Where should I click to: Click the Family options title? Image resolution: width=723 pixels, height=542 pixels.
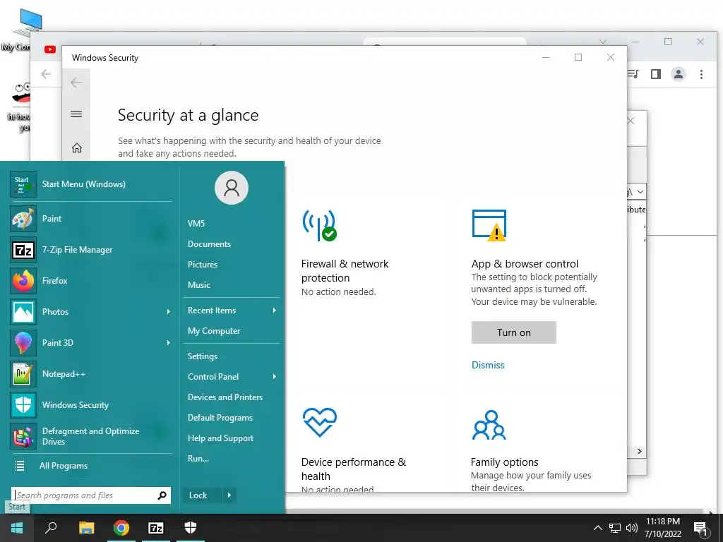(504, 462)
